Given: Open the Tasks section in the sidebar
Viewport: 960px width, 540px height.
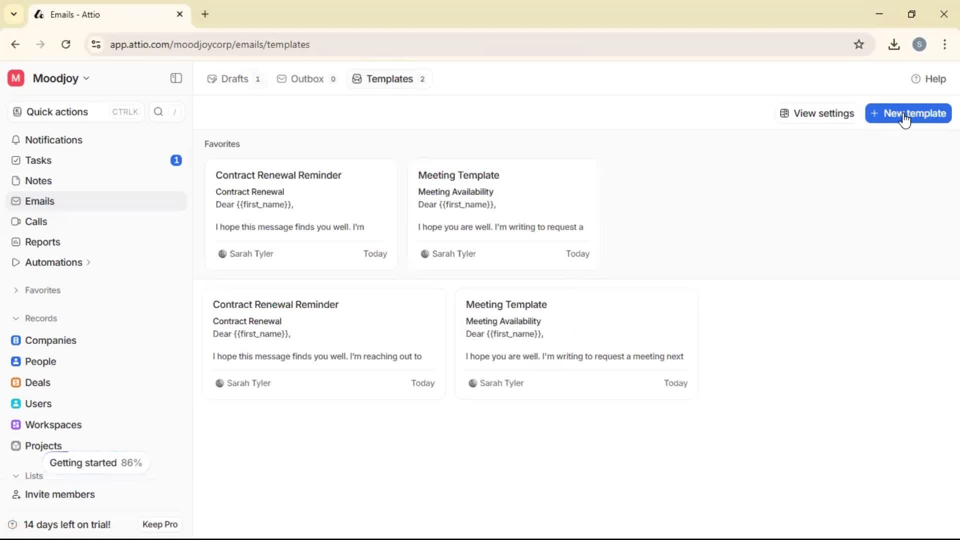Looking at the screenshot, I should pyautogui.click(x=38, y=160).
